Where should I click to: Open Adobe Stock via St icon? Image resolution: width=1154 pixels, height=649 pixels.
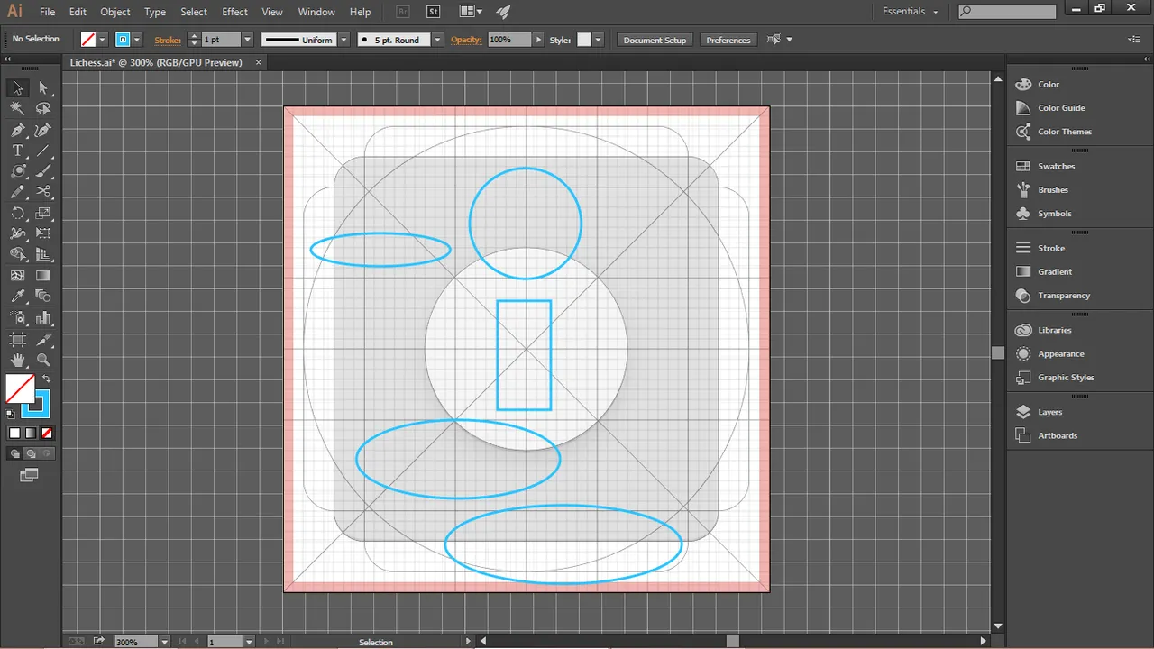(433, 12)
